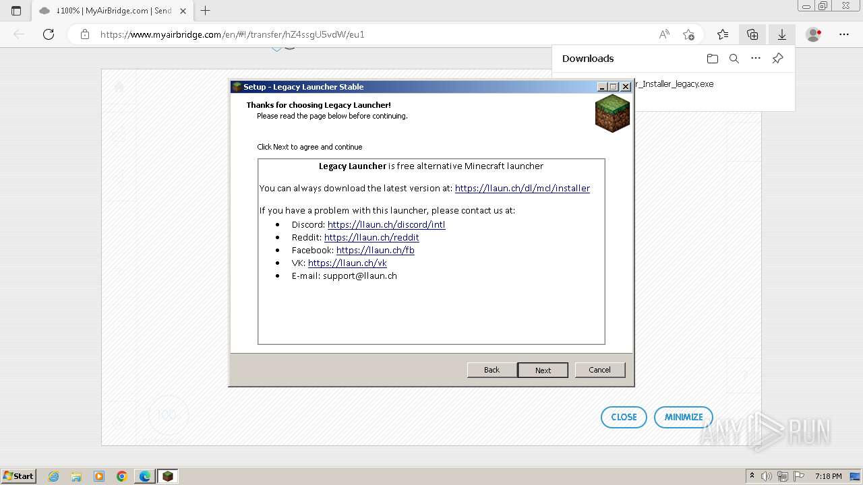Search downloads with the magnifier icon
863x485 pixels.
[734, 59]
